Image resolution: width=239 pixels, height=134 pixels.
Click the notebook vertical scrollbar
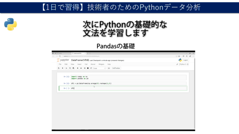tap(195, 93)
